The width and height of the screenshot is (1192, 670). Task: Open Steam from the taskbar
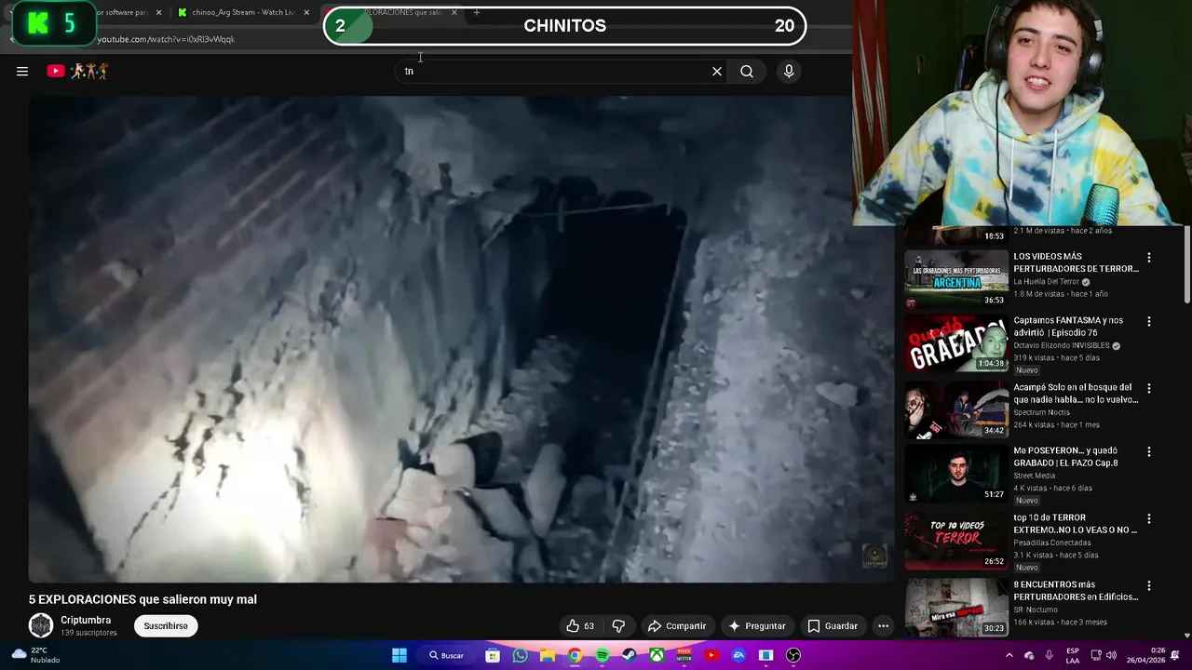click(x=630, y=655)
